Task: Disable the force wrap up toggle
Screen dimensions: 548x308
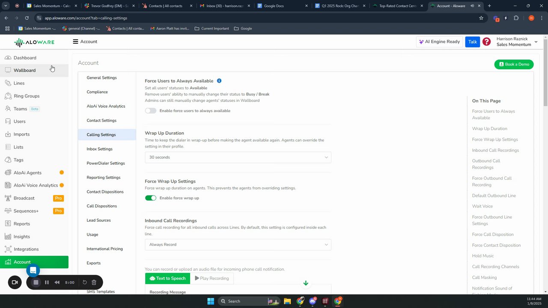Action: pyautogui.click(x=151, y=198)
